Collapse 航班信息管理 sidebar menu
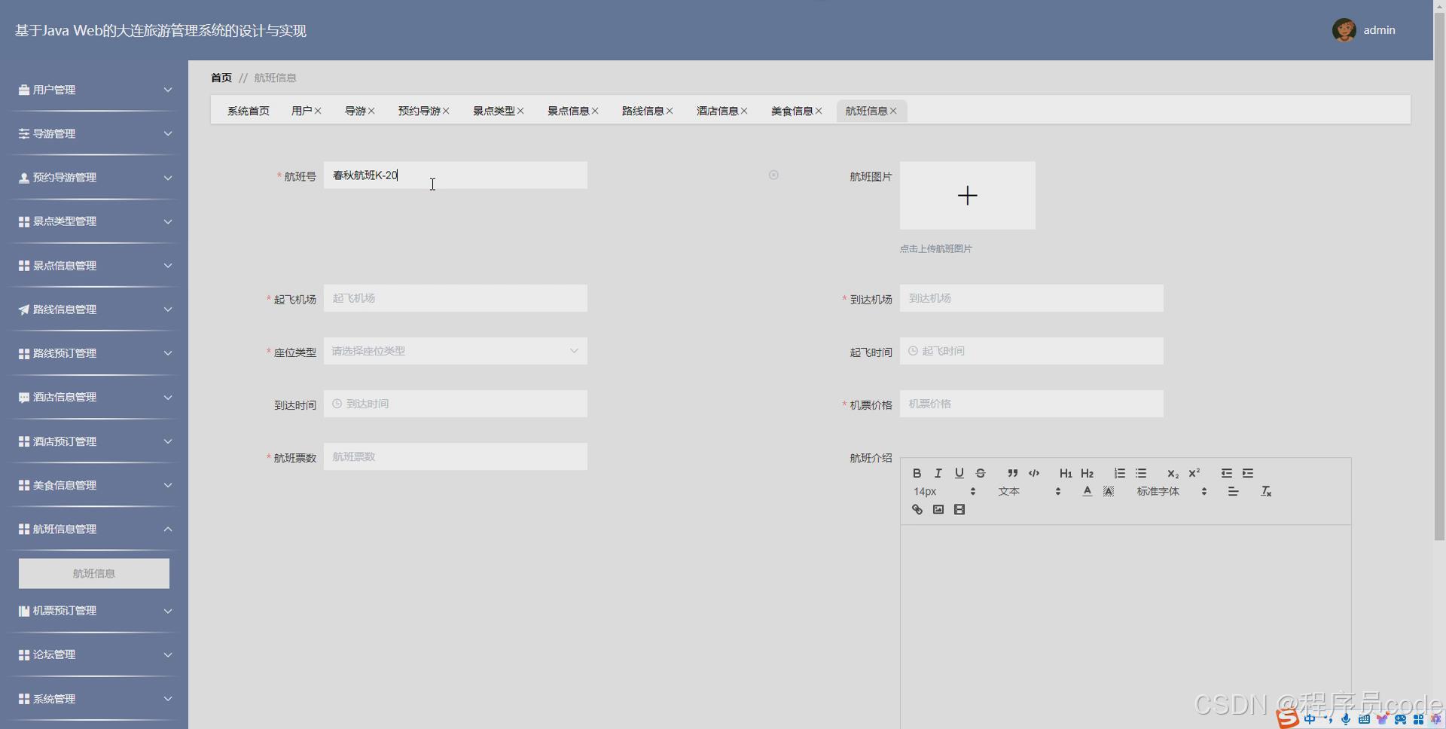This screenshot has width=1446, height=729. point(94,529)
